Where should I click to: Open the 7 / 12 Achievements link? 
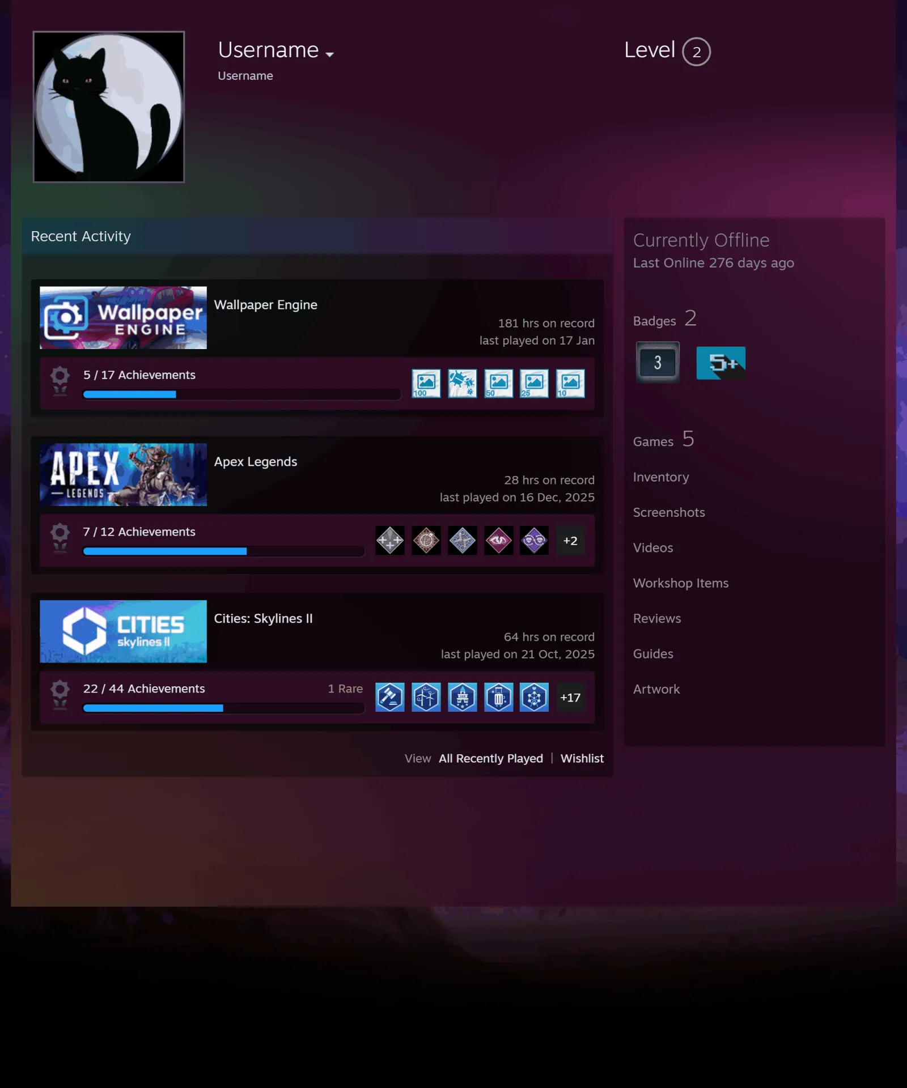(139, 532)
